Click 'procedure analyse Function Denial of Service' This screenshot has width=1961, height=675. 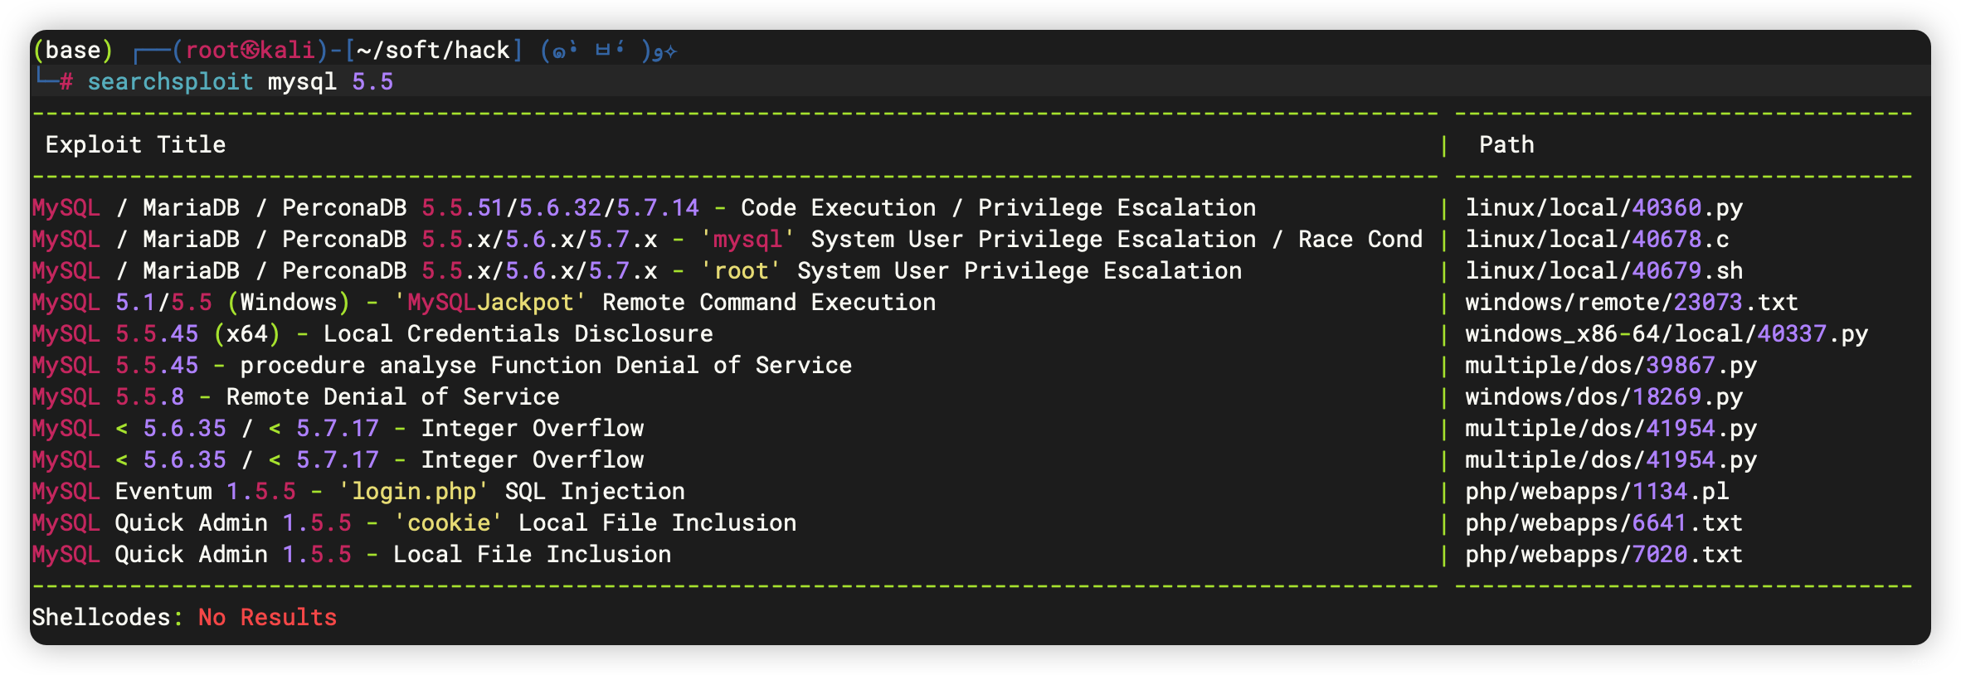546,365
